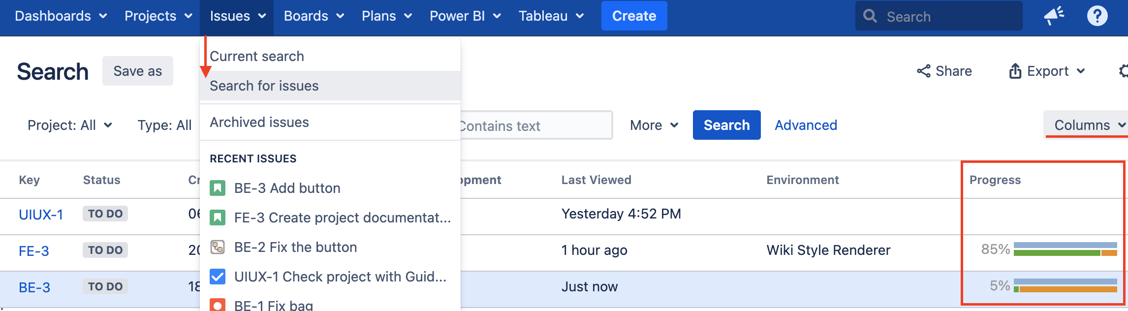1128x311 pixels.
Task: Click BE-3 Add button story icon
Action: (218, 188)
